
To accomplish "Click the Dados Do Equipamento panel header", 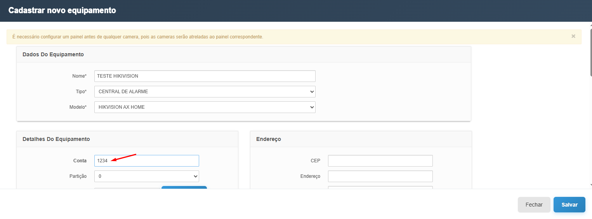I will pos(53,54).
